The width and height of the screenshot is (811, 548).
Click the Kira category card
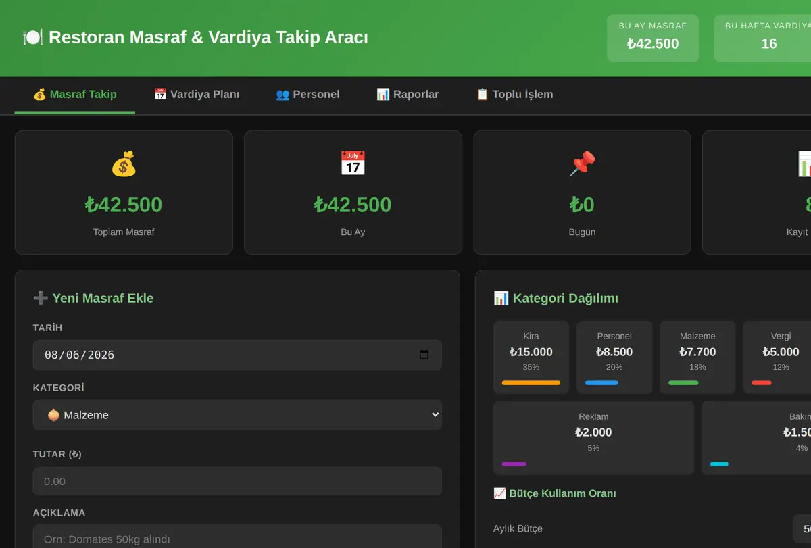coord(531,357)
